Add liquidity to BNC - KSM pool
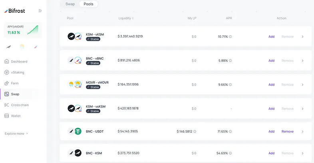The height and width of the screenshot is (163, 314). [271, 153]
